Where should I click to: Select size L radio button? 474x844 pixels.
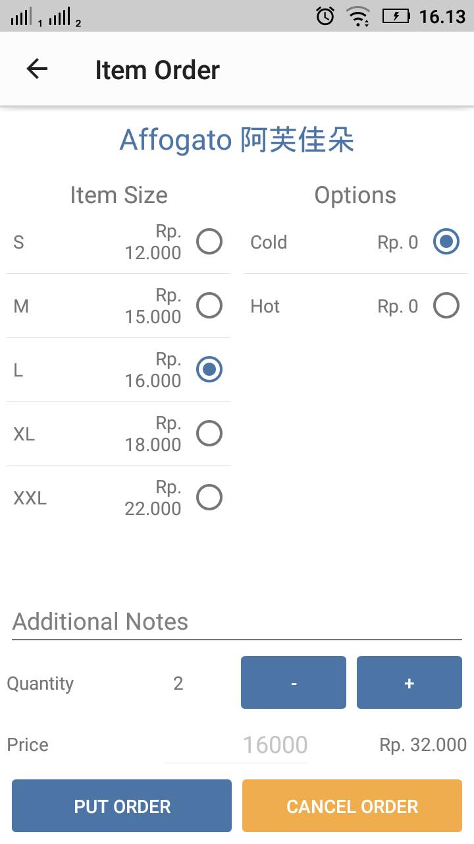coord(209,369)
